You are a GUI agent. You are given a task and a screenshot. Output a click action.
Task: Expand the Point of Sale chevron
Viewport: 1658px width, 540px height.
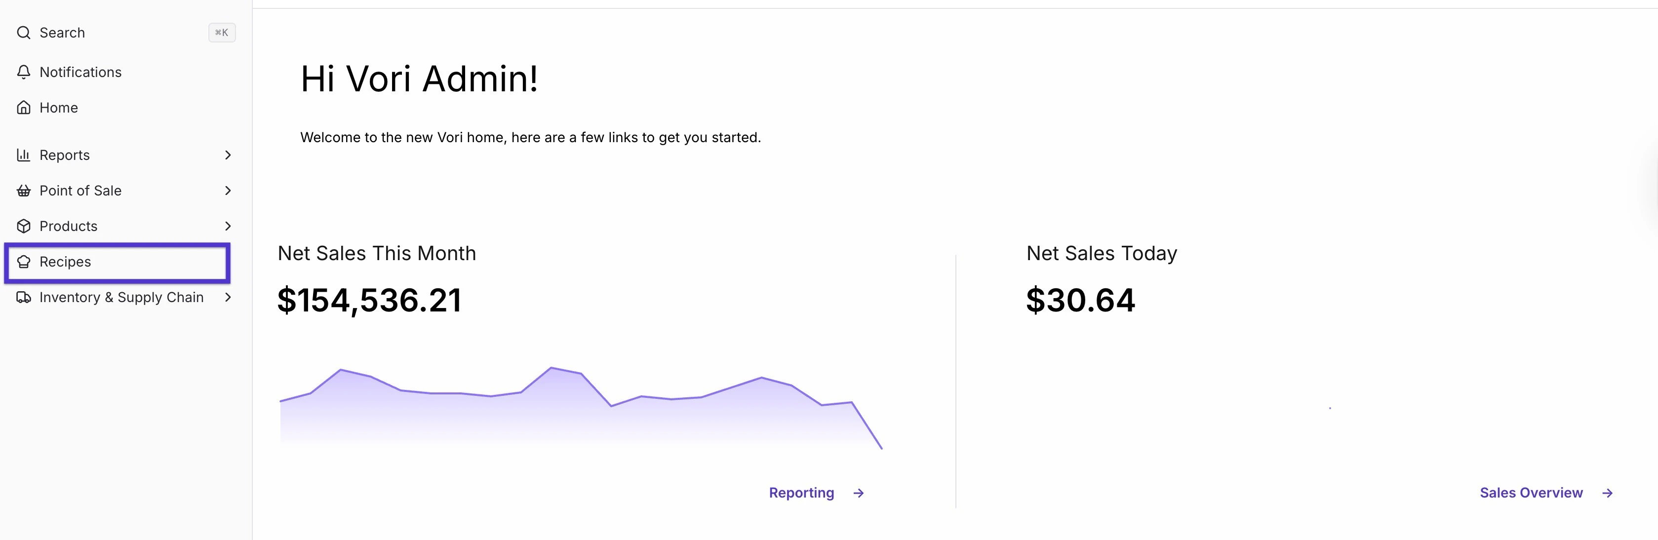click(x=227, y=191)
